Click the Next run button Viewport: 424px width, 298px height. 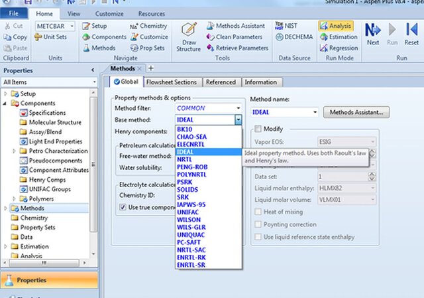[373, 34]
